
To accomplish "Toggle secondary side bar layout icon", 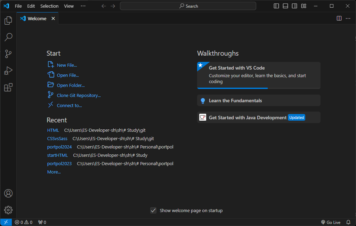I will point(294,6).
